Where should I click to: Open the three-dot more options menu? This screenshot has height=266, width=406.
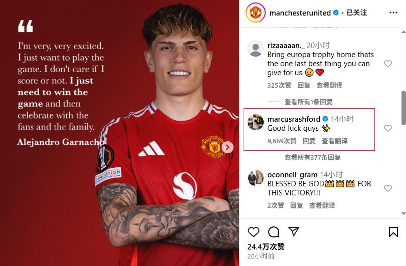click(x=393, y=13)
